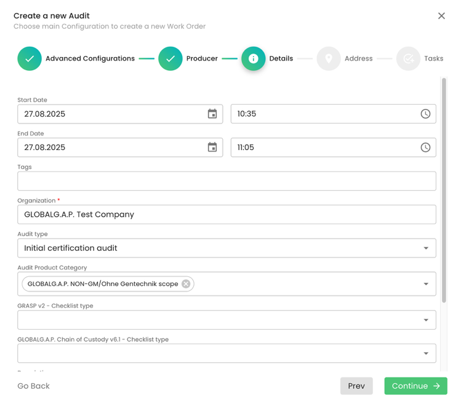This screenshot has width=461, height=409.
Task: Open Chain of Custody v6.1 checklist dropdown
Action: click(426, 354)
